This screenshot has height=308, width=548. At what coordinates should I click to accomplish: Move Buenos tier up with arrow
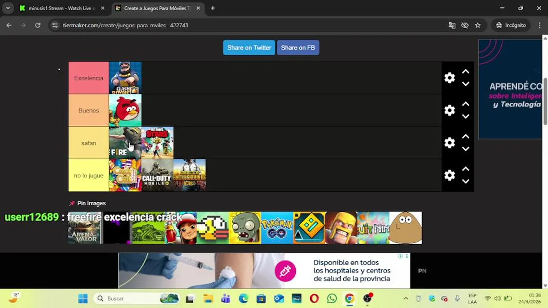click(x=466, y=104)
